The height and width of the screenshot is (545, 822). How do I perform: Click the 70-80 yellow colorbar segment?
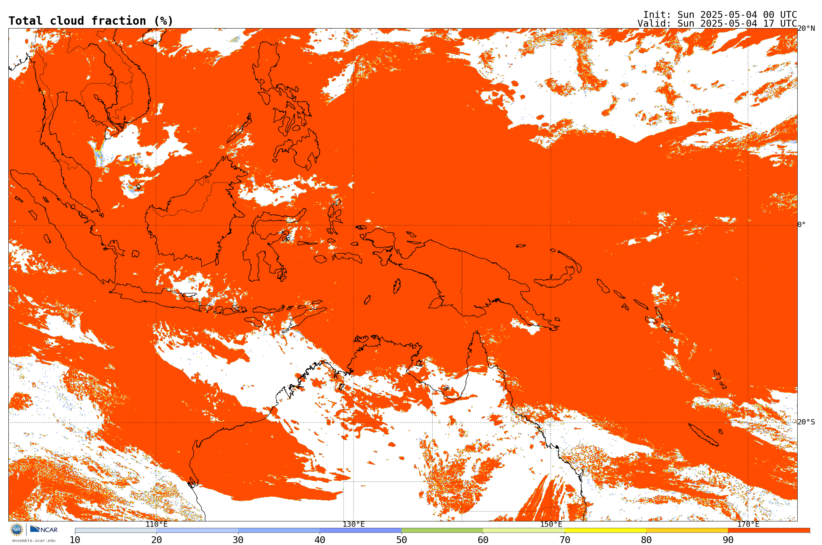(x=605, y=531)
